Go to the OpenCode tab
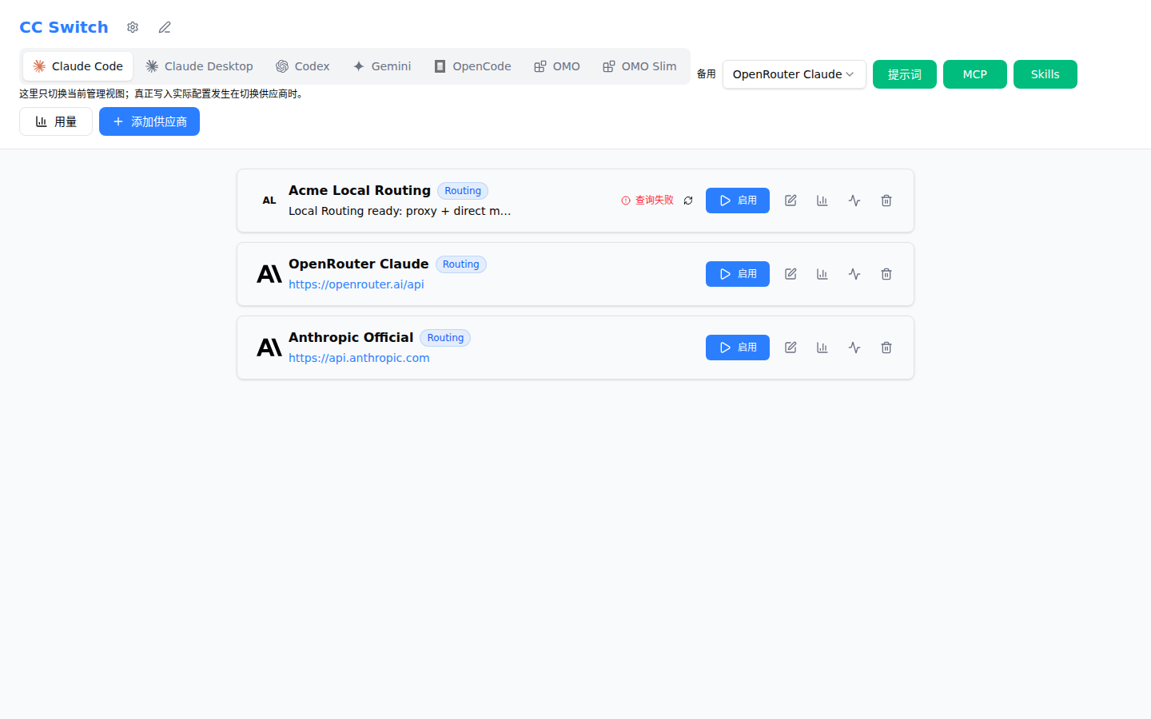The height and width of the screenshot is (719, 1151). (x=472, y=66)
